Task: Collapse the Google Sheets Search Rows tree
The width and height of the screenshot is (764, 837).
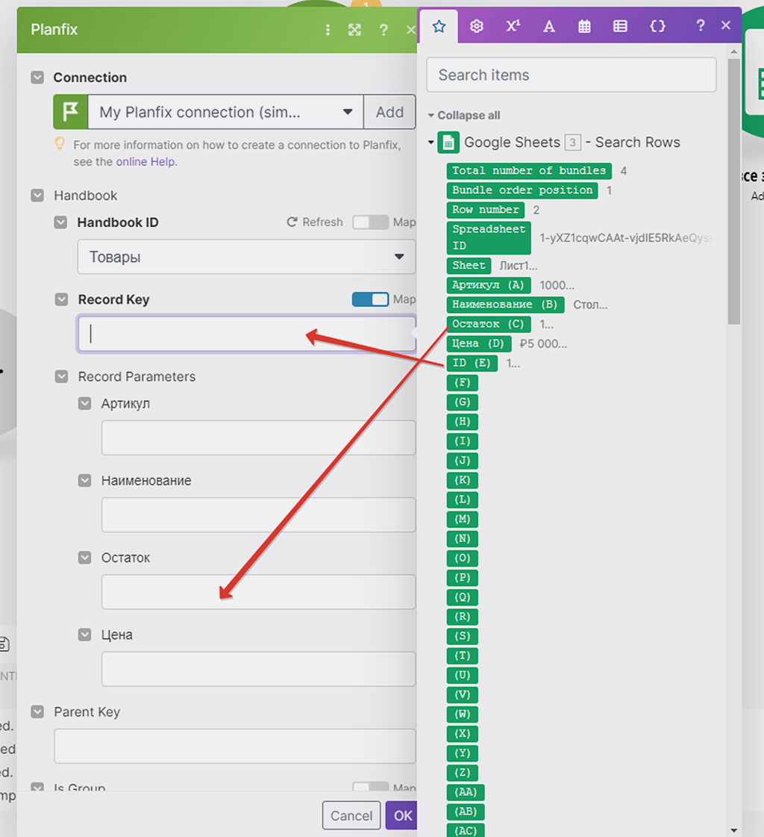Action: 431,143
